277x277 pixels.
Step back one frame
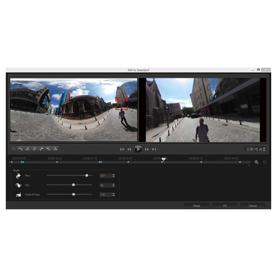pos(129,149)
